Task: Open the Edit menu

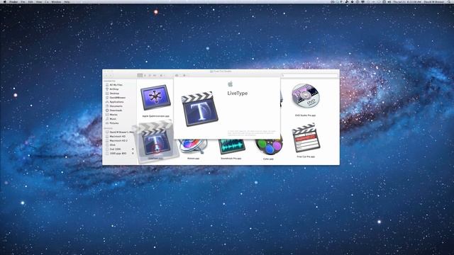Action: point(31,1)
